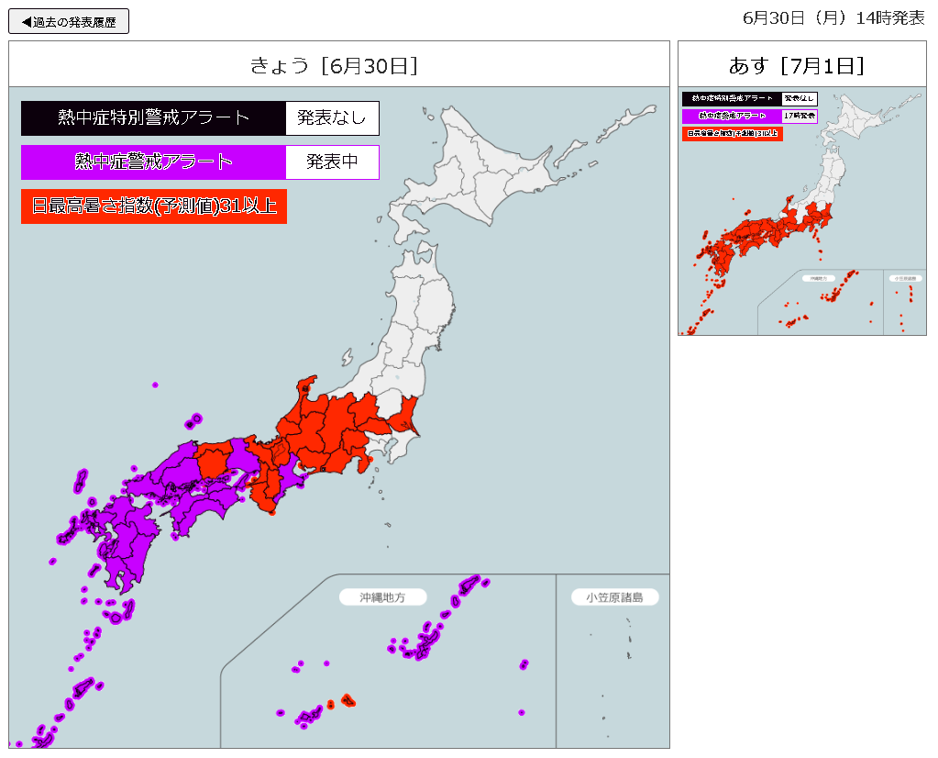Click the red island in the Okinawa inset
The image size is (938, 758).
(x=348, y=701)
